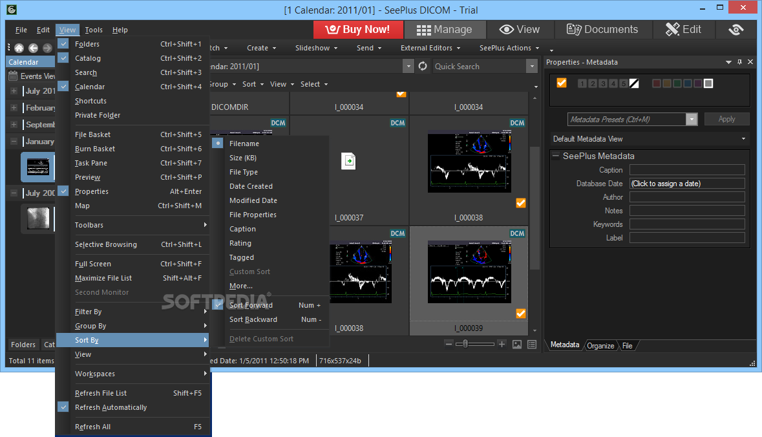Open path bar history dropdown
Viewport: 762px width, 437px height.
coord(408,66)
